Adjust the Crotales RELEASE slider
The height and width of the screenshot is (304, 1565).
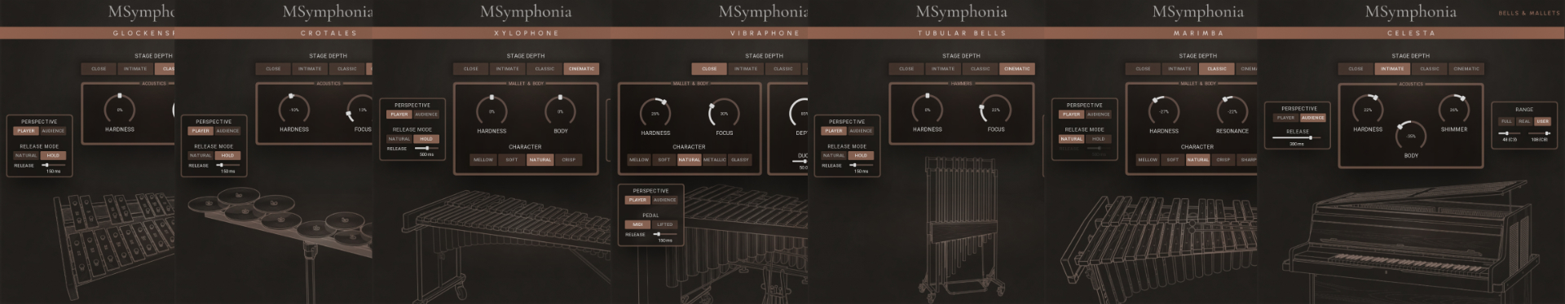tap(227, 165)
